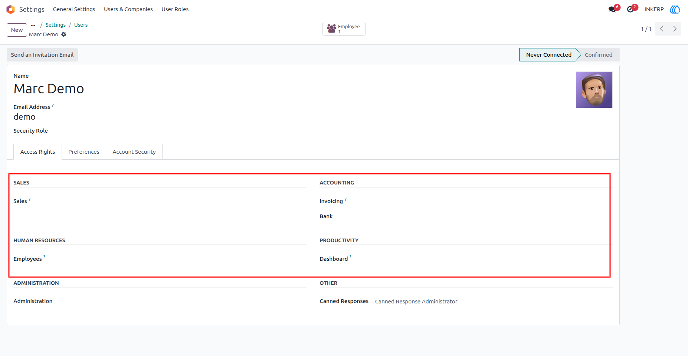Select Never Connected status

[548, 55]
